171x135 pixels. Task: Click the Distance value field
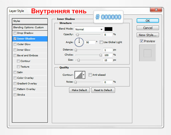(108, 50)
